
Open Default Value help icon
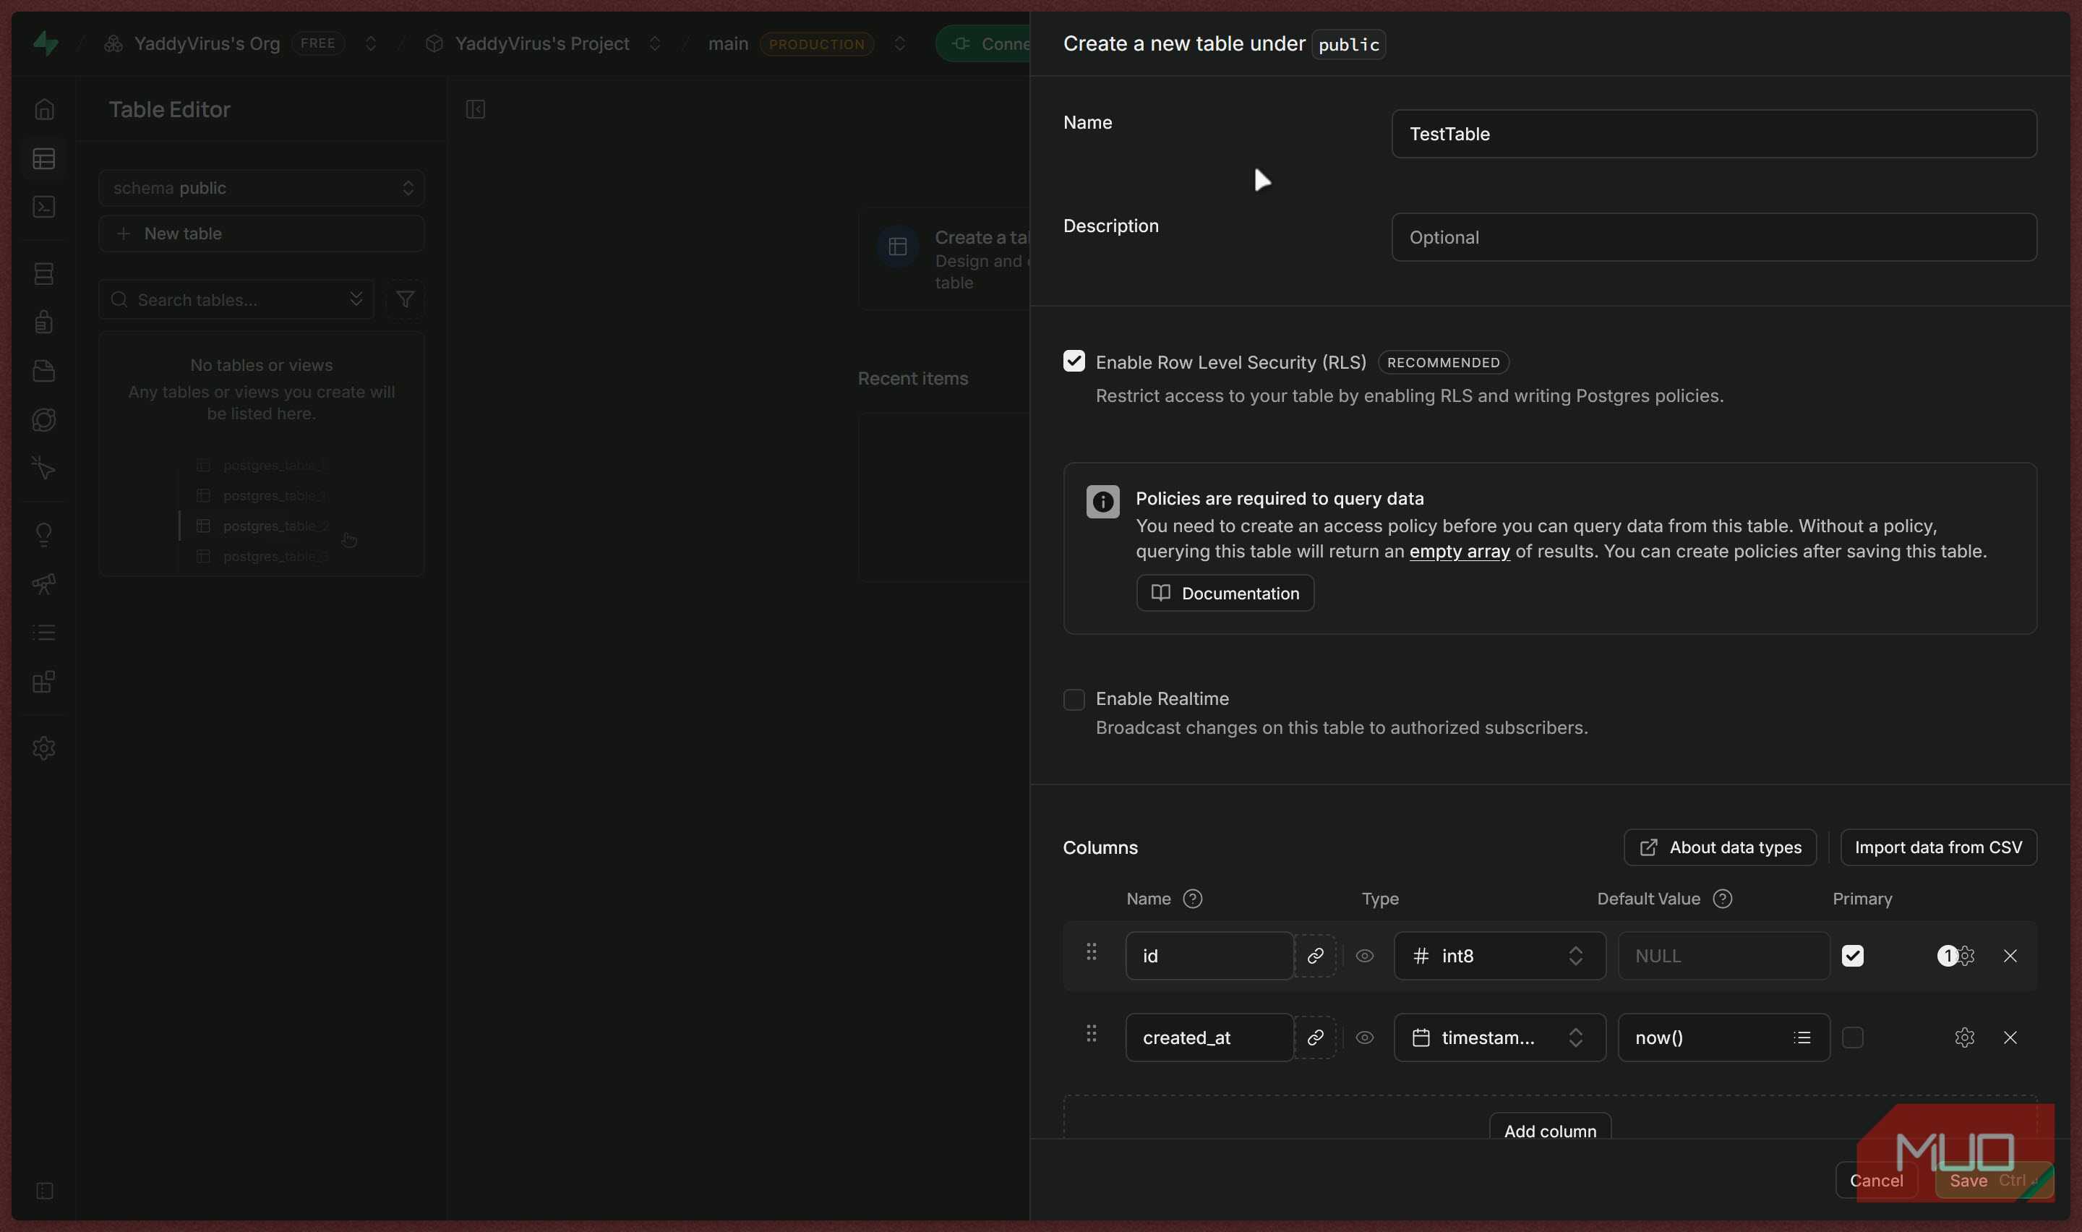tap(1722, 898)
